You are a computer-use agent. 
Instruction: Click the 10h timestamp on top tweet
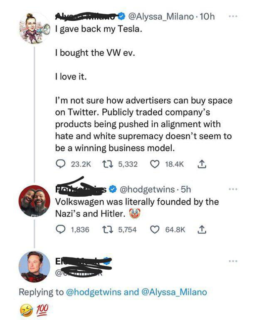pos(207,17)
